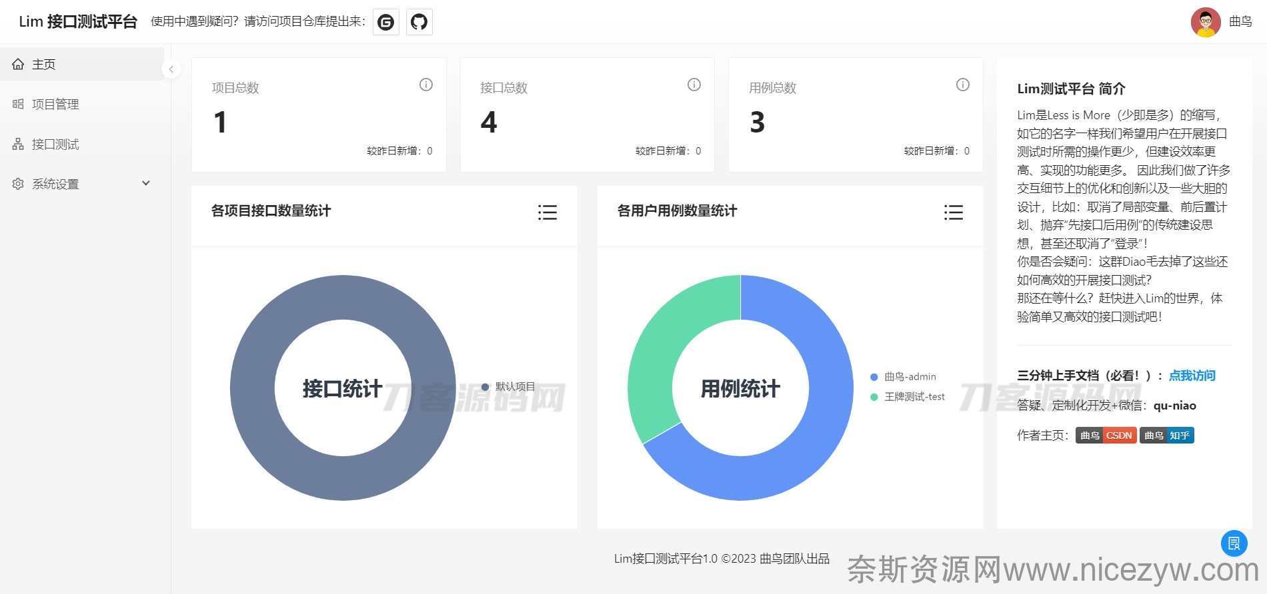The height and width of the screenshot is (594, 1267).
Task: Click the user avatar picture
Action: point(1206,22)
